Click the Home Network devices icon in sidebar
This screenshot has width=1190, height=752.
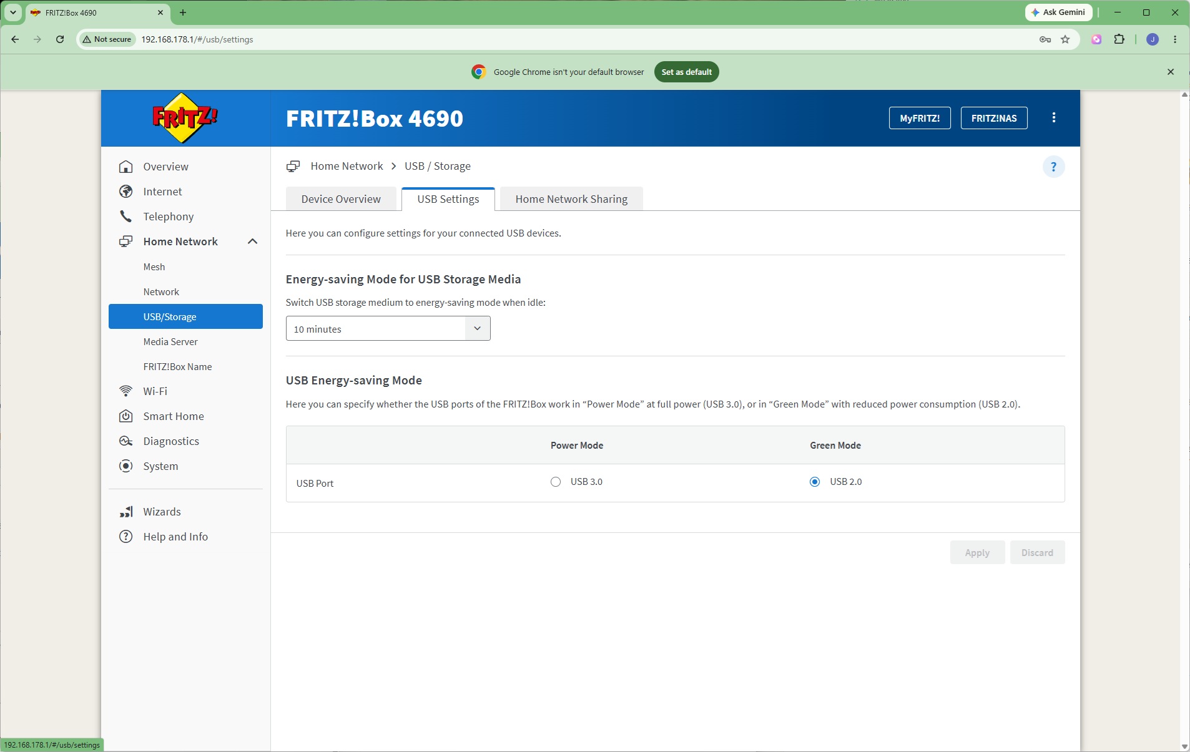pyautogui.click(x=126, y=242)
